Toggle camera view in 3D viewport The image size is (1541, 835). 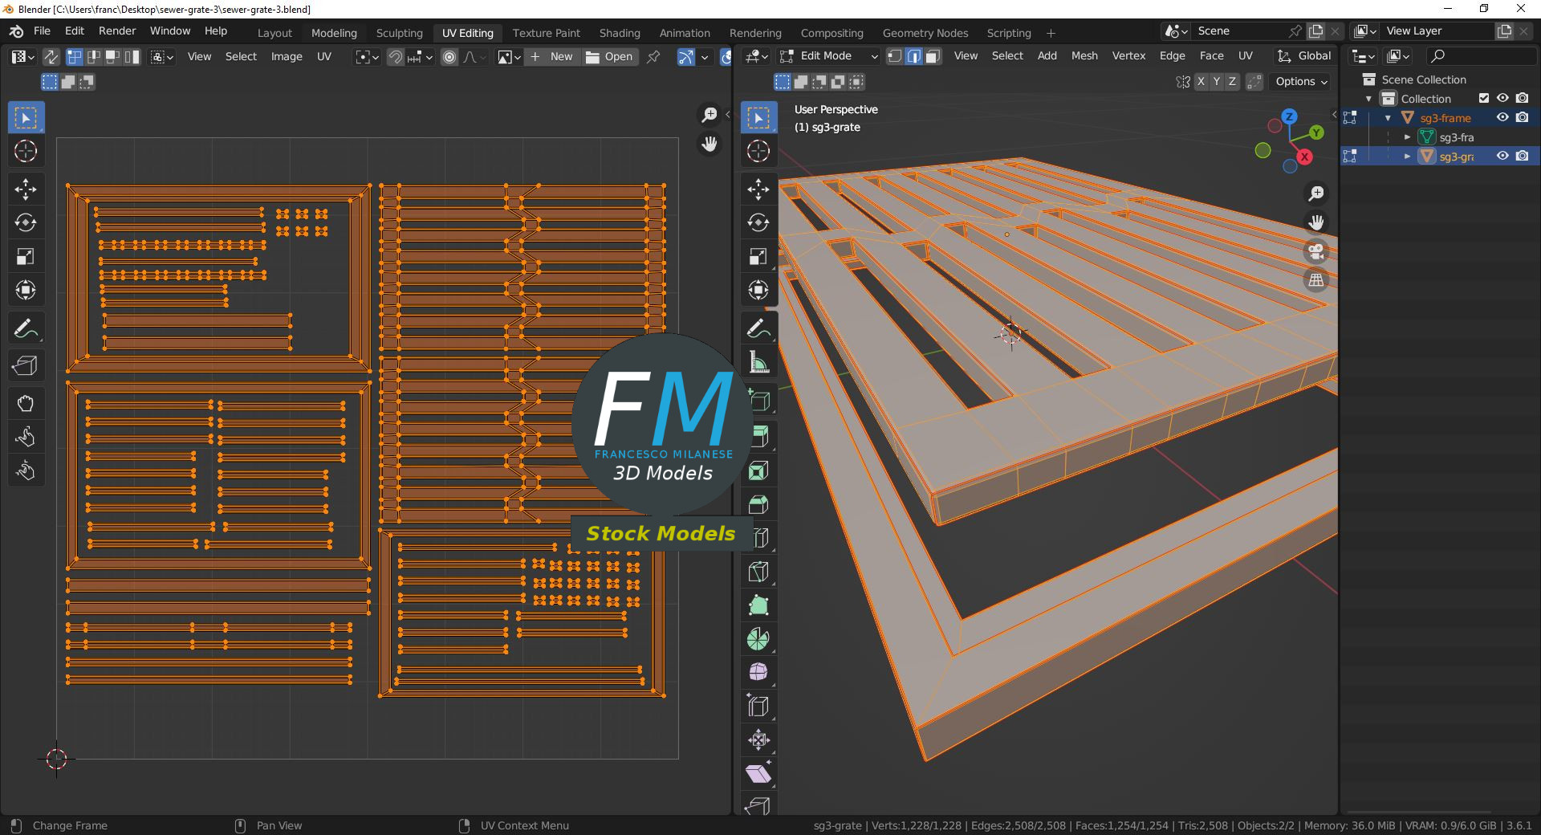coord(1316,252)
